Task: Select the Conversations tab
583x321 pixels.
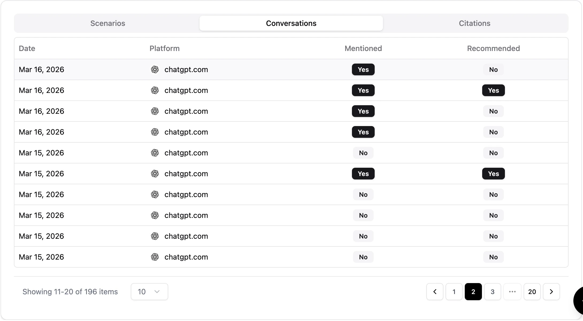Action: tap(291, 23)
